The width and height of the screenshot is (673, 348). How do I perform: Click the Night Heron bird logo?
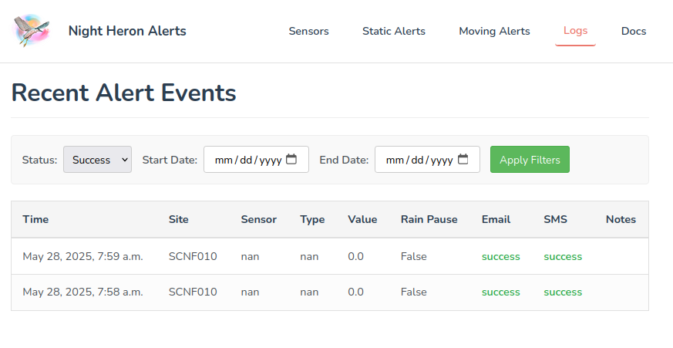[x=32, y=31]
